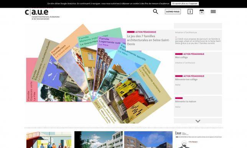Viewport: 247px width, 148px height.
Task: Click the brick building photo thumbnail
Action: pyautogui.click(x=148, y=140)
